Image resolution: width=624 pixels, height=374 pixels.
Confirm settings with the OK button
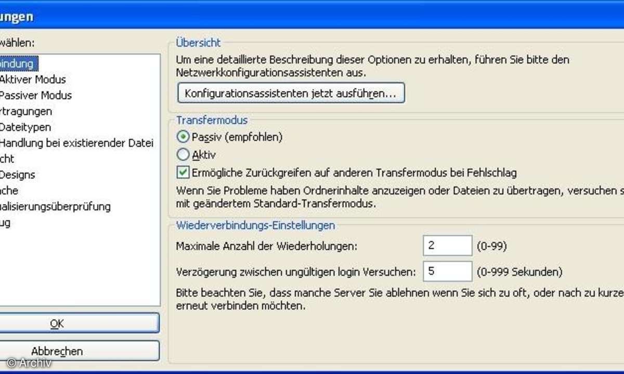click(x=80, y=324)
